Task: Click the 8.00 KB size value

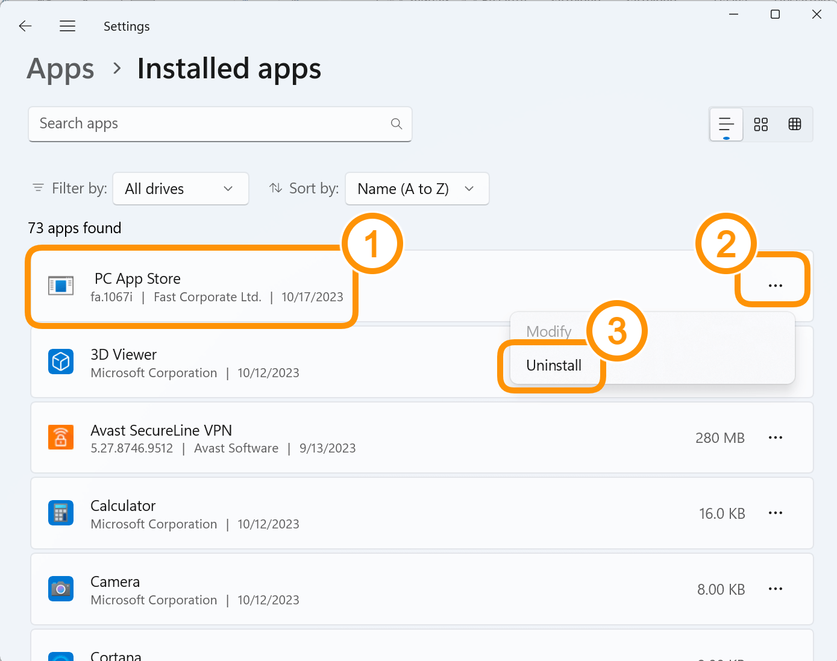Action: click(721, 589)
